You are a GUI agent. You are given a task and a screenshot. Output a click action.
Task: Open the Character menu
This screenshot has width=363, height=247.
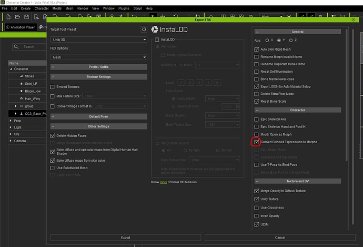42,8
